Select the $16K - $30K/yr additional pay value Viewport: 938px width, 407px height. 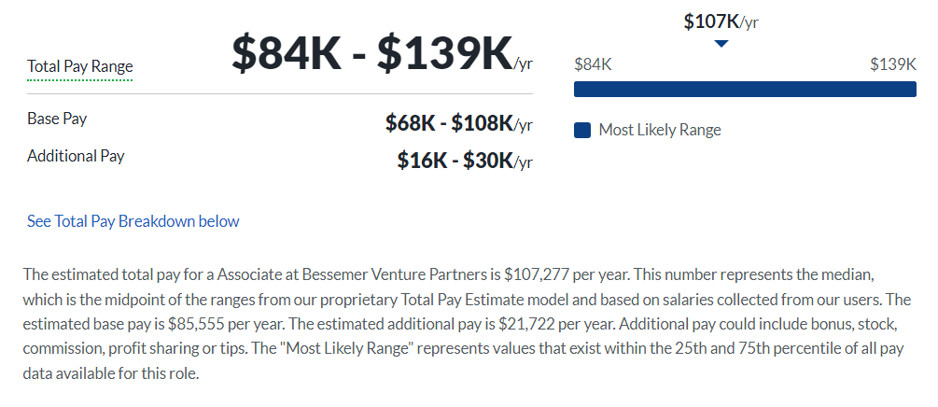(x=464, y=161)
